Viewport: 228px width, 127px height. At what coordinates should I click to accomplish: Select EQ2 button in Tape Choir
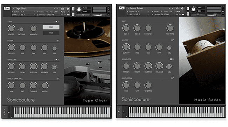pos(51,33)
